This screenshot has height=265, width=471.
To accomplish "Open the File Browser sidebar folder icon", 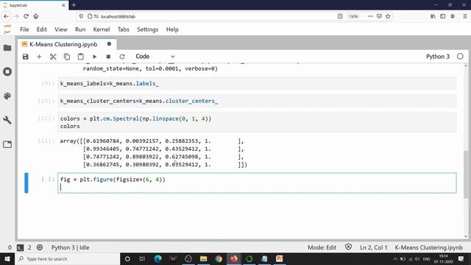I will tap(7, 48).
